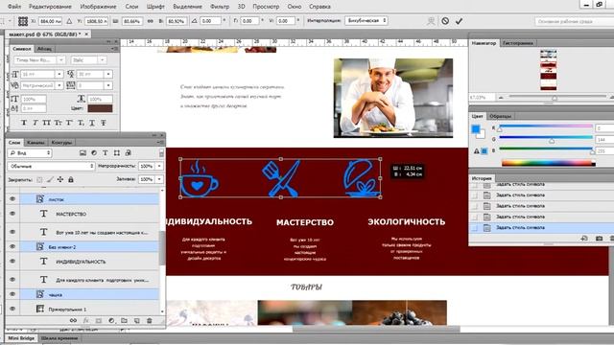Switch to the 'Абзац' tab

point(44,49)
